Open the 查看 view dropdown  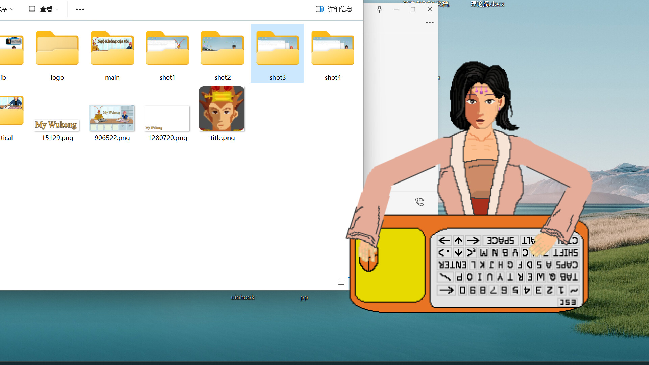(44, 9)
